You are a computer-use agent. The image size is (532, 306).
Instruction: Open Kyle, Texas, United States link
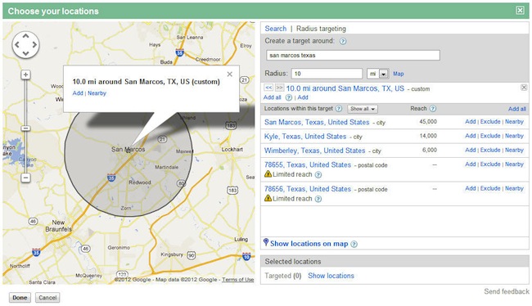coord(305,137)
